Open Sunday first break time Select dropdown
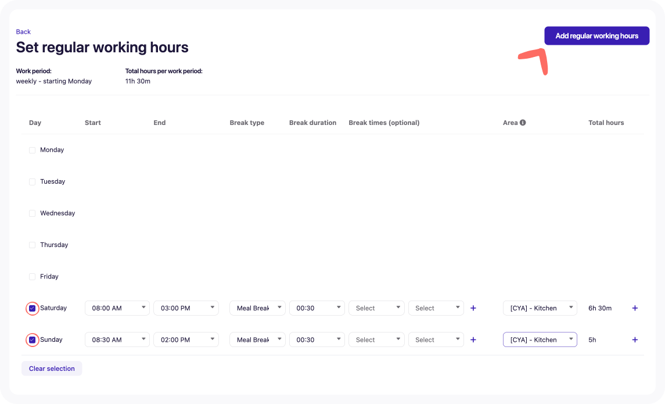The height and width of the screenshot is (404, 665). 376,339
